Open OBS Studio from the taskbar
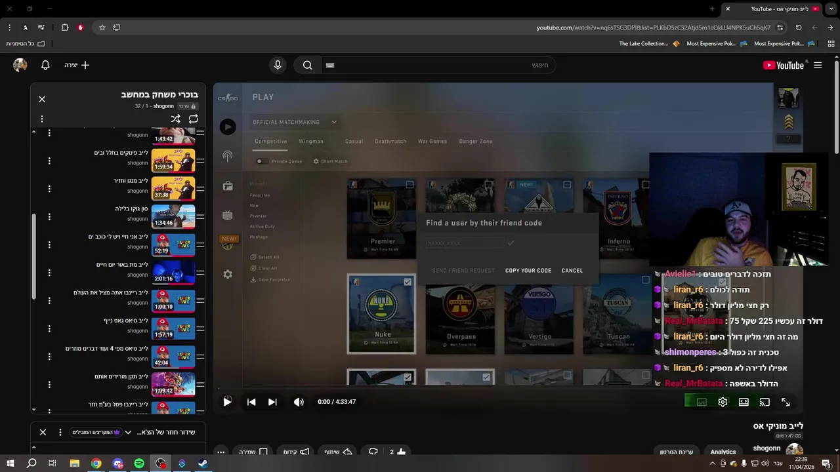The image size is (840, 472). pos(161,463)
